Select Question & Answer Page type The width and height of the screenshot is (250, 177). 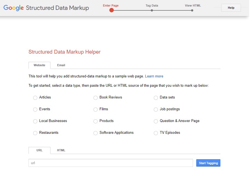tap(156, 121)
